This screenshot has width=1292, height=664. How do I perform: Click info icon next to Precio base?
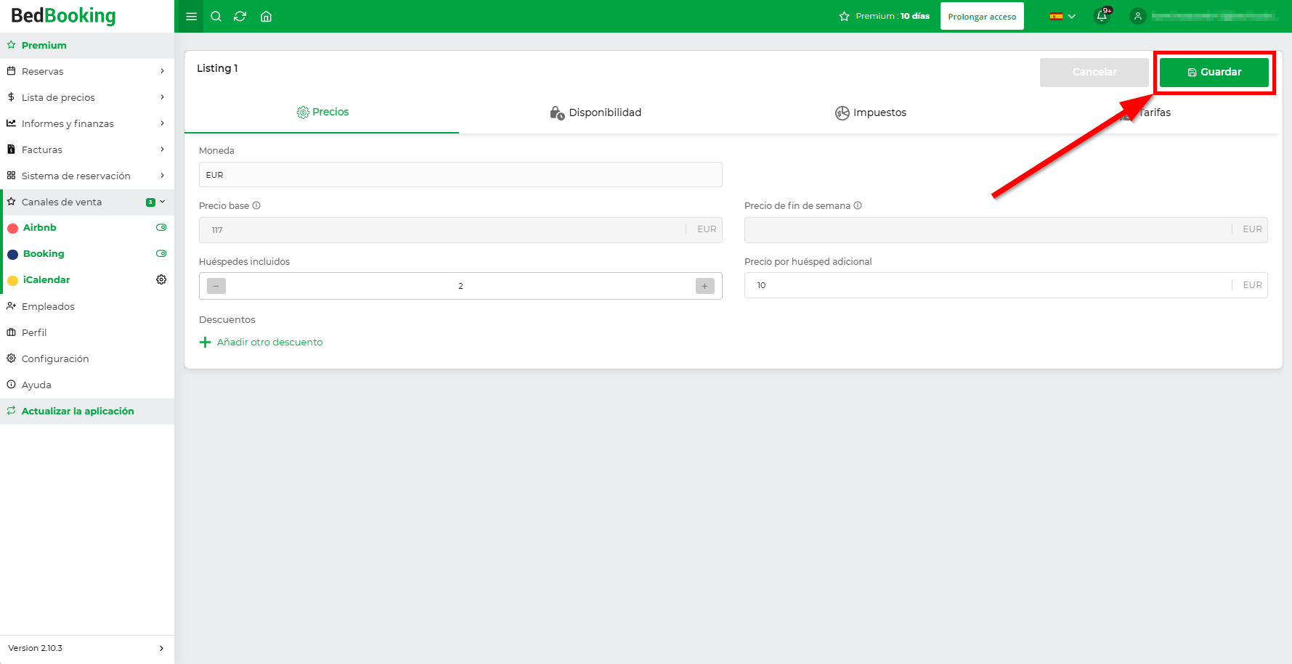coord(256,205)
